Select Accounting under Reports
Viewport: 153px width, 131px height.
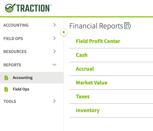pyautogui.click(x=32, y=78)
